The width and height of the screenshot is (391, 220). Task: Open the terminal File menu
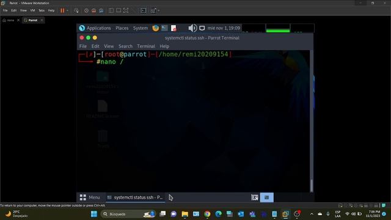tap(83, 46)
